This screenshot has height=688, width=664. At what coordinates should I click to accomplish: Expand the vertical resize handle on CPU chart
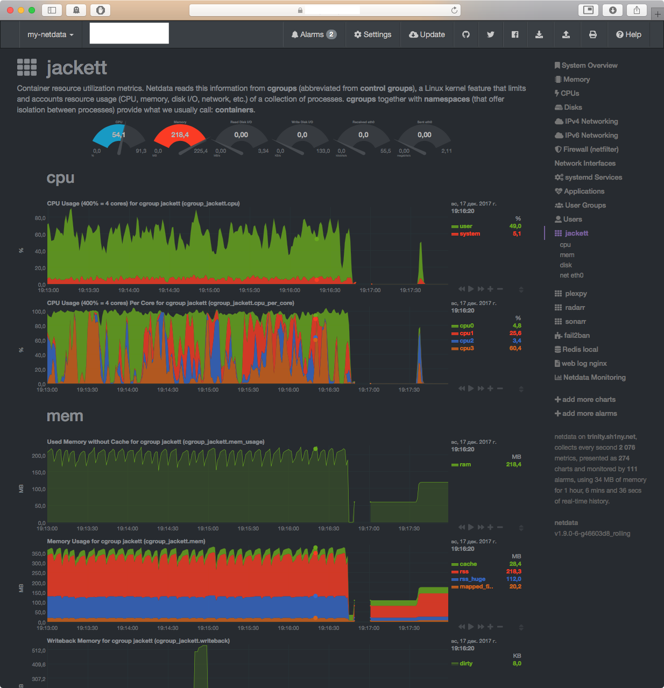pyautogui.click(x=520, y=289)
